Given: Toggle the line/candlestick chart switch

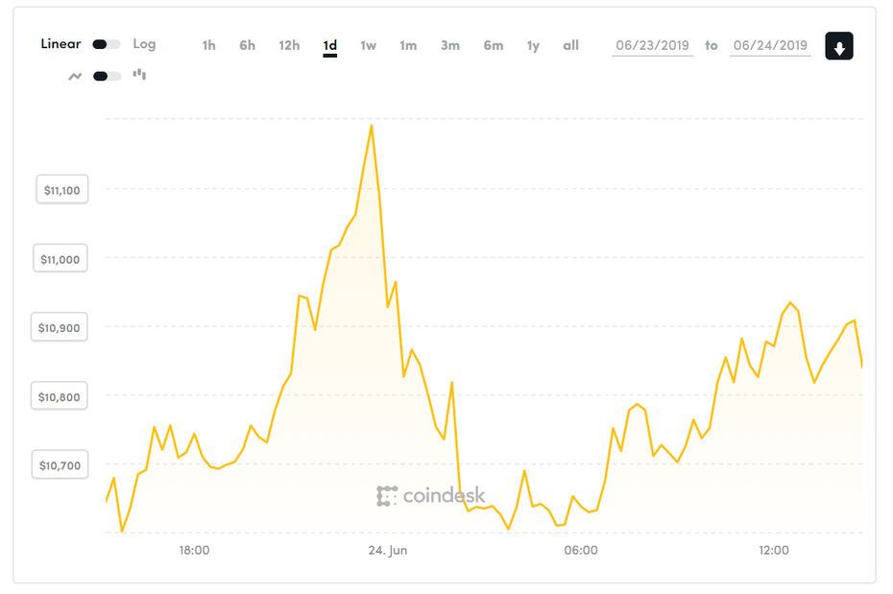Looking at the screenshot, I should (106, 74).
